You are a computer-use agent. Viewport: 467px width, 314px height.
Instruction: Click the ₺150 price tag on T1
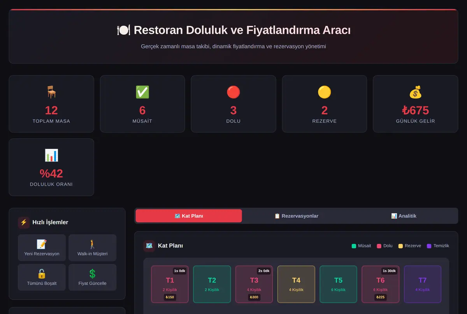(x=170, y=297)
